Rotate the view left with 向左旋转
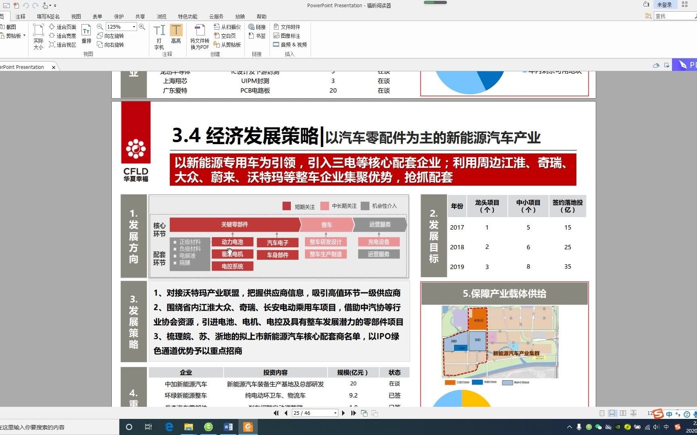This screenshot has width=697, height=435. click(x=111, y=36)
